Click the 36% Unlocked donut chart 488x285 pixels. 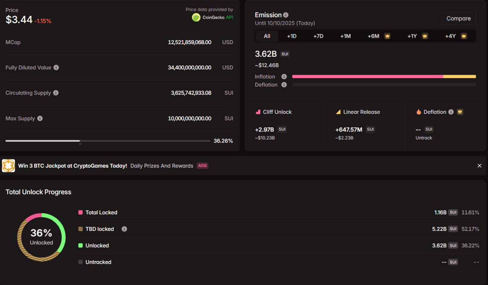(42, 237)
